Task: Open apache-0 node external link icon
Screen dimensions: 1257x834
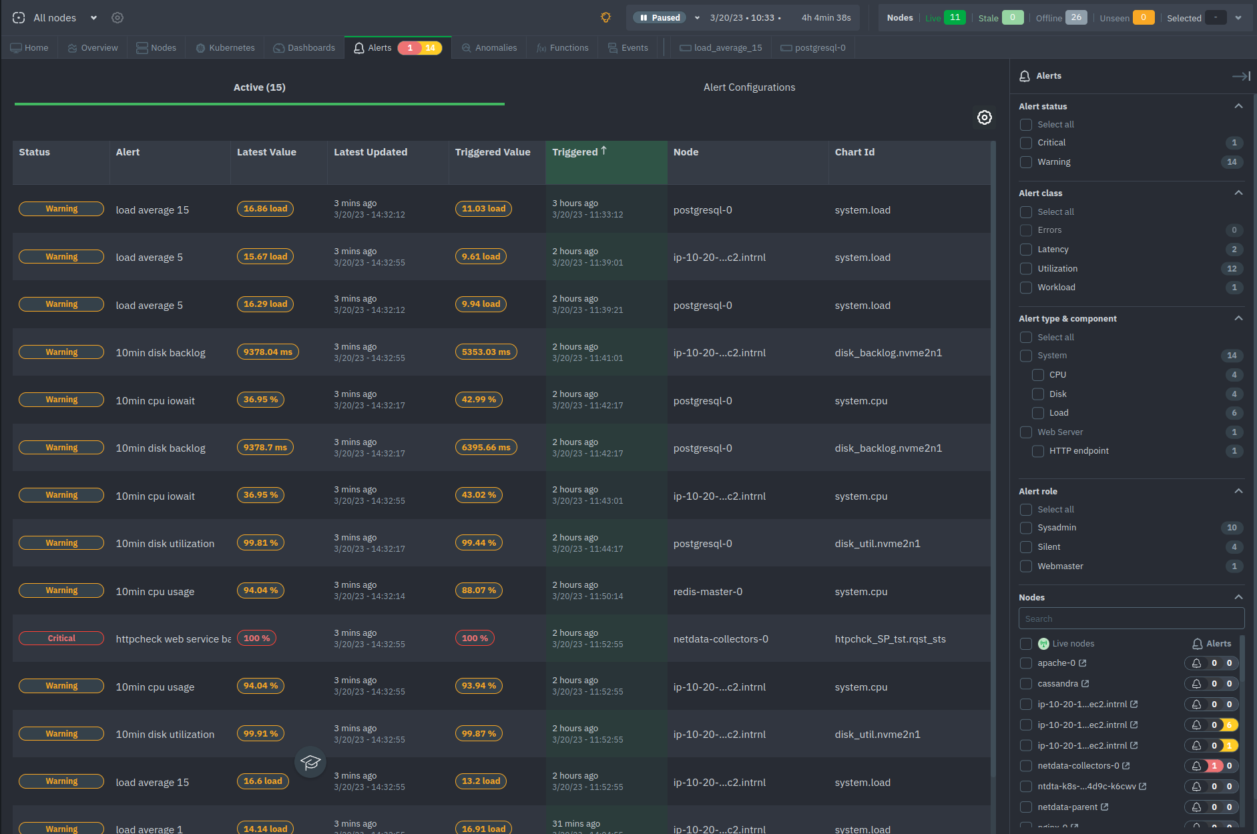Action: coord(1082,663)
